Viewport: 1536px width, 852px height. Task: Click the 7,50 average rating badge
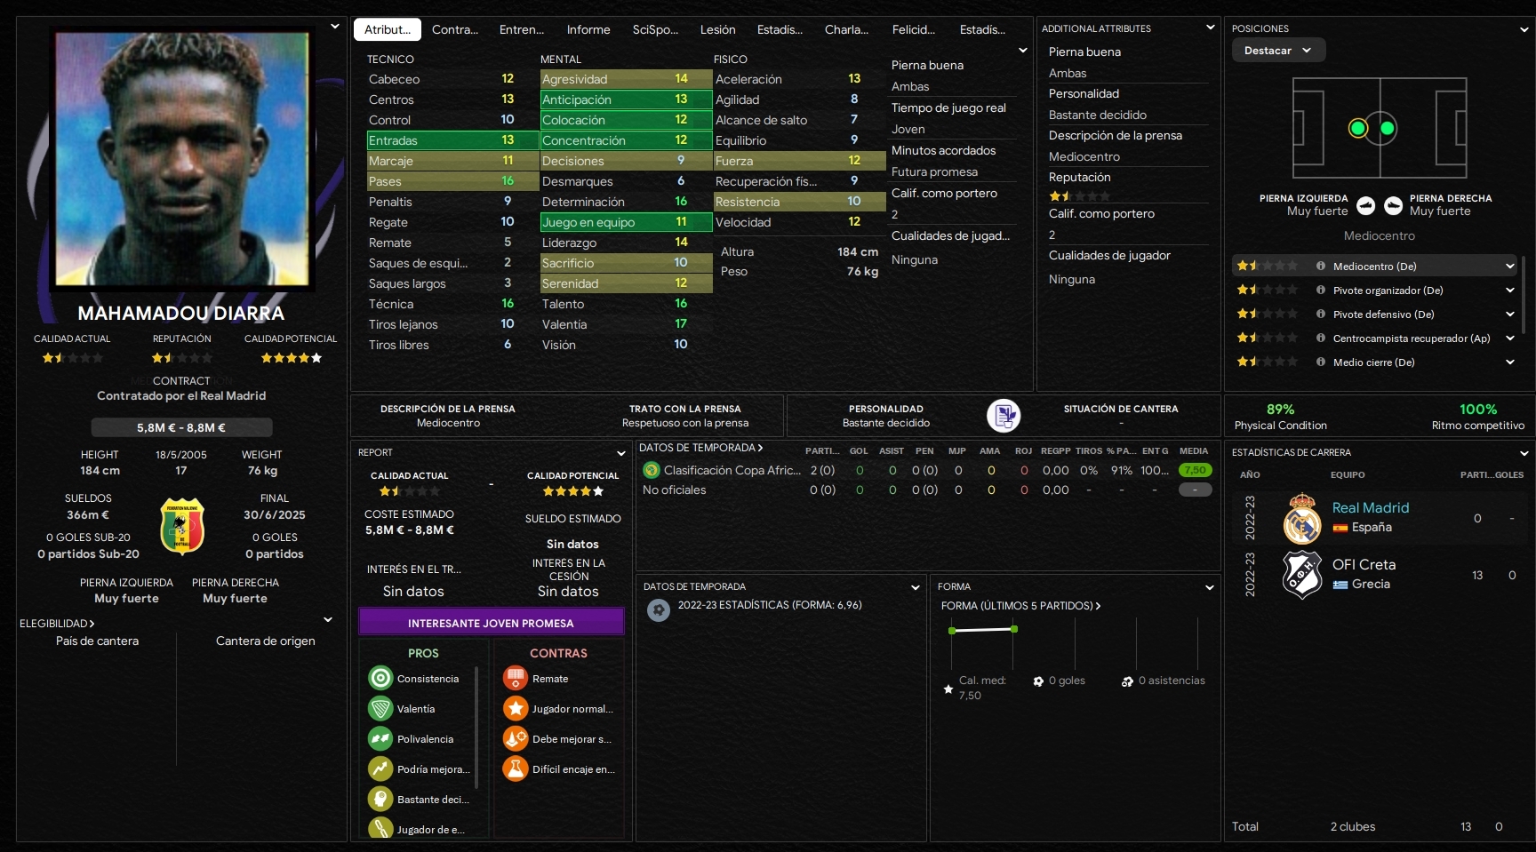coord(1195,470)
